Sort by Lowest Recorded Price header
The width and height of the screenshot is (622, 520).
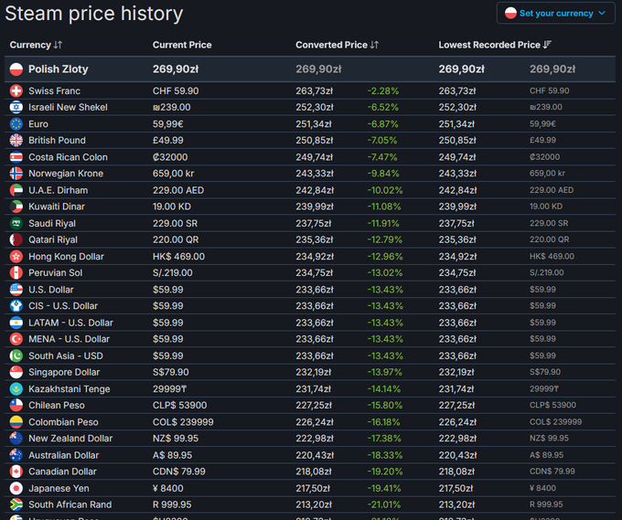pyautogui.click(x=495, y=45)
